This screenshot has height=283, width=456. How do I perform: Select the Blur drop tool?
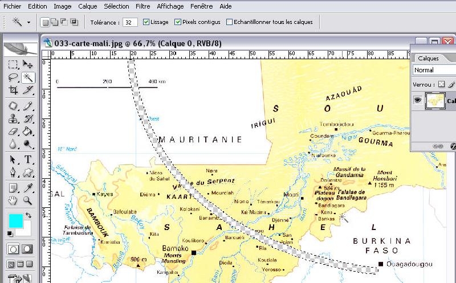(x=13, y=144)
